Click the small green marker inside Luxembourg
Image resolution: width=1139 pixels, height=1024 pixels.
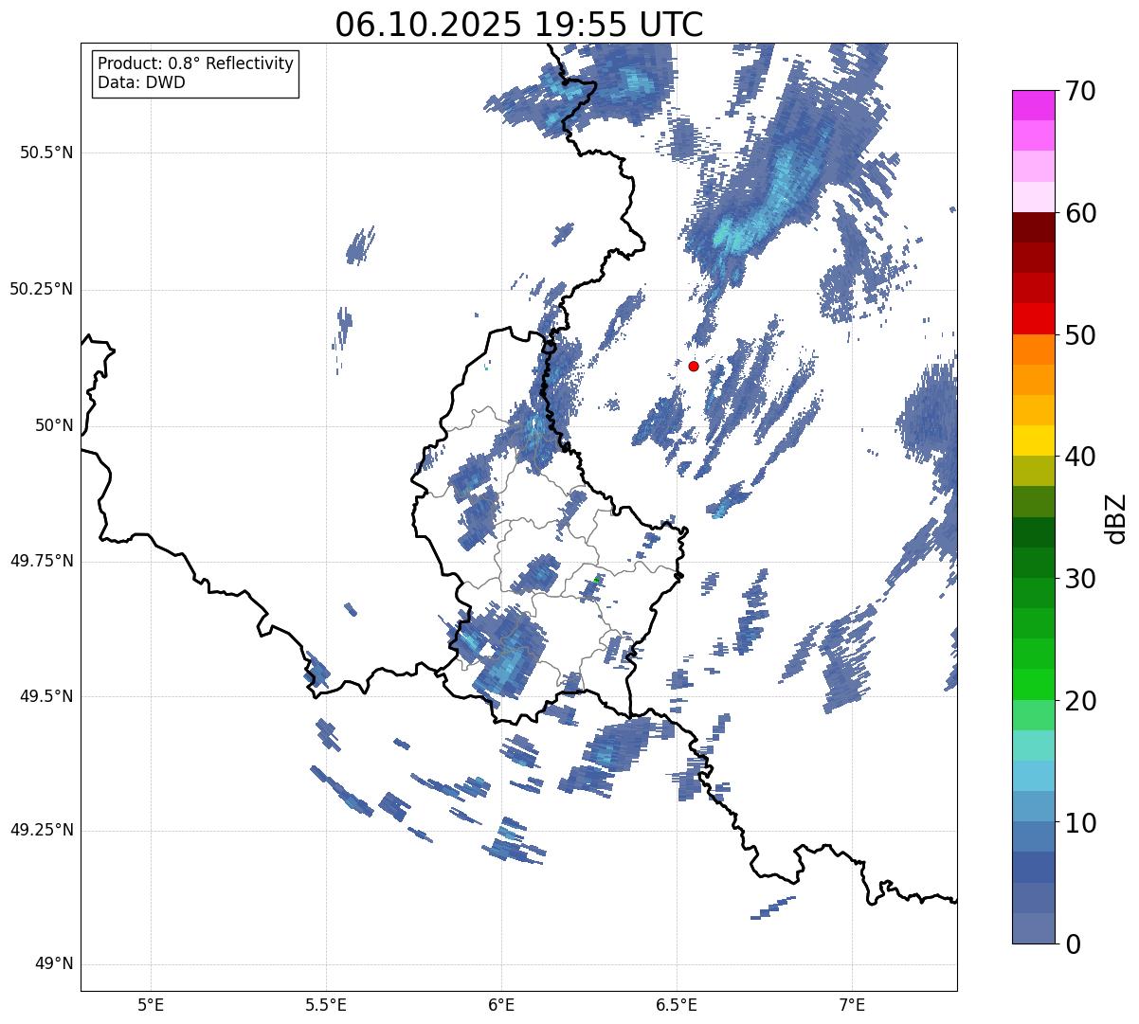click(596, 579)
